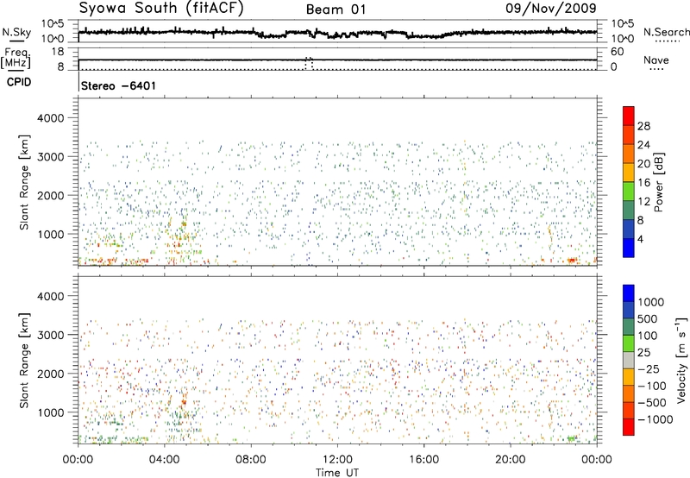
Task: Pick the gray velocity segment between 25 and -25
Action: [629, 361]
